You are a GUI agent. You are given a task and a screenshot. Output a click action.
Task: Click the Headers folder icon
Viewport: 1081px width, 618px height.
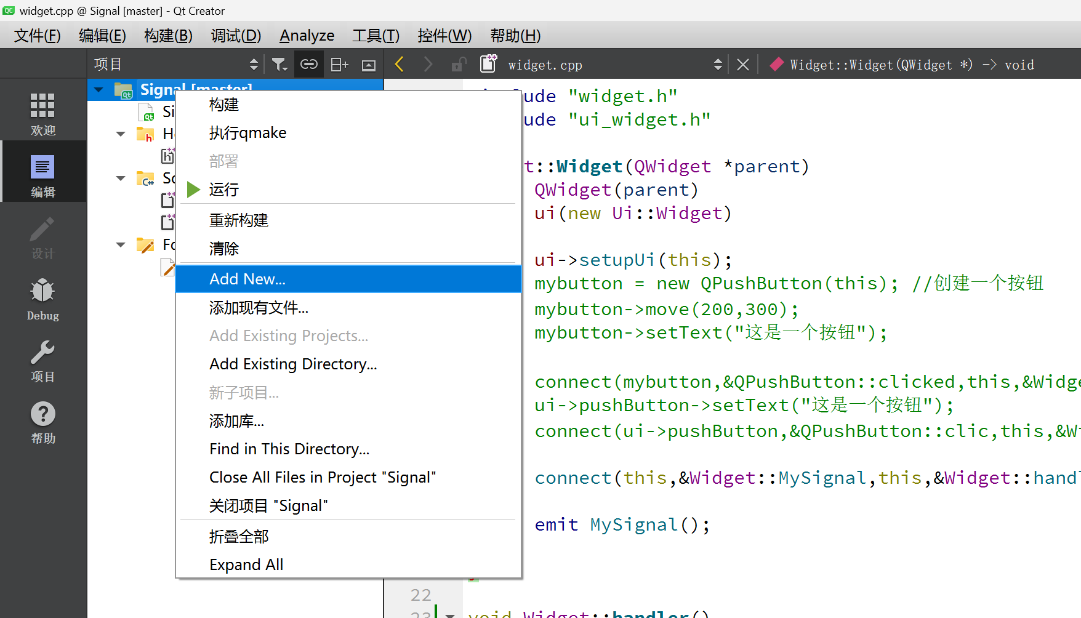click(145, 134)
